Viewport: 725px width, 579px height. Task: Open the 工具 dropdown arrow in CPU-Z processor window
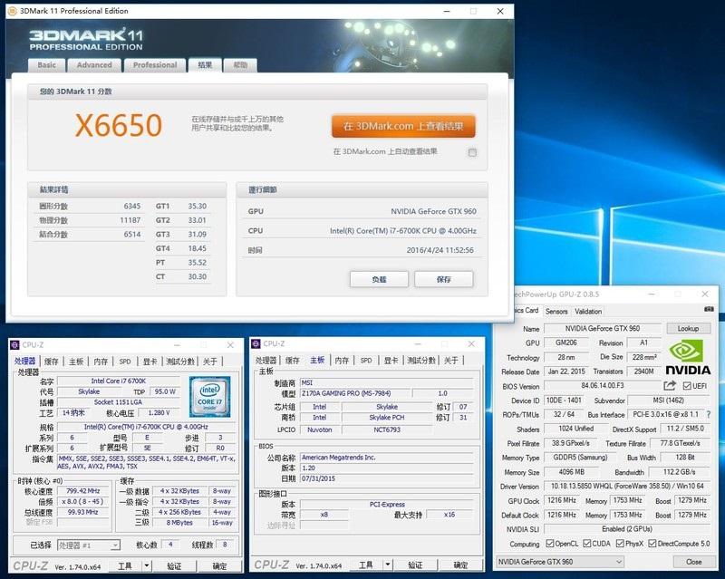(x=147, y=565)
